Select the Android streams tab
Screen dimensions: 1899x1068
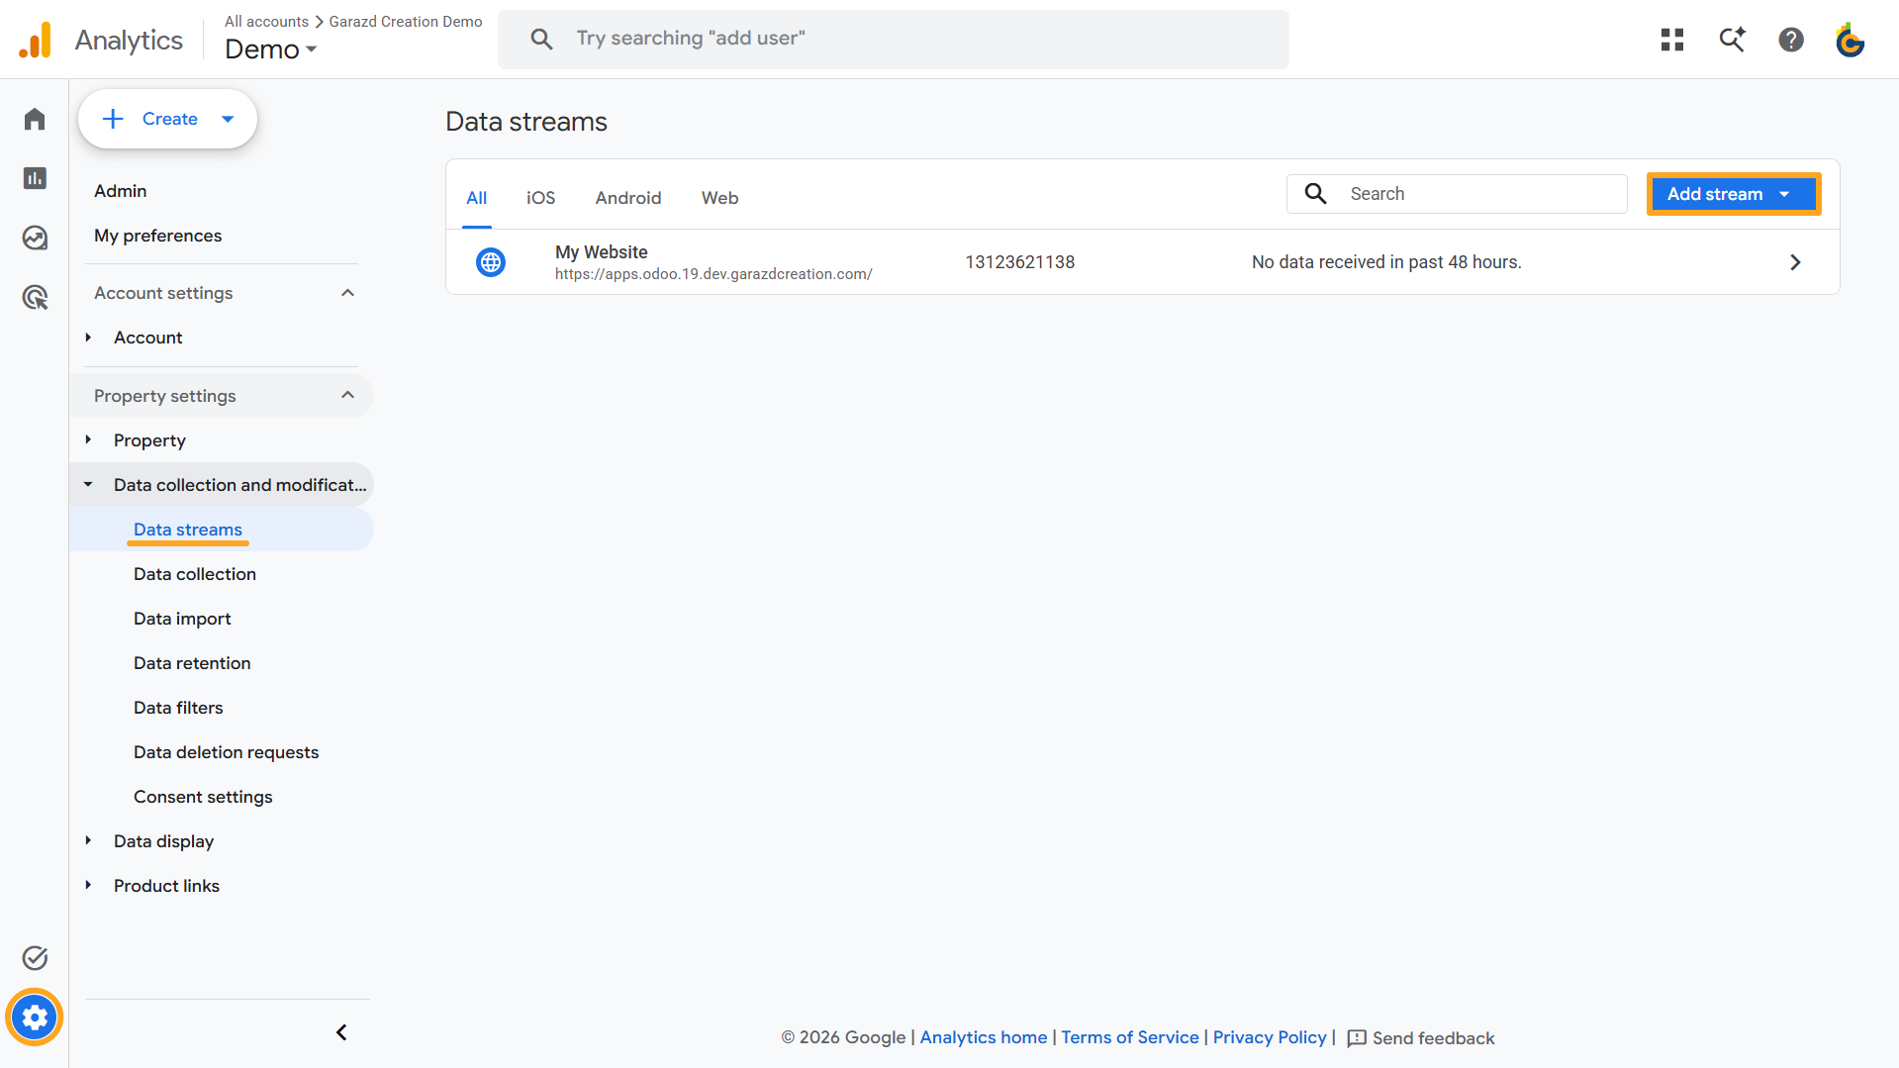point(628,198)
